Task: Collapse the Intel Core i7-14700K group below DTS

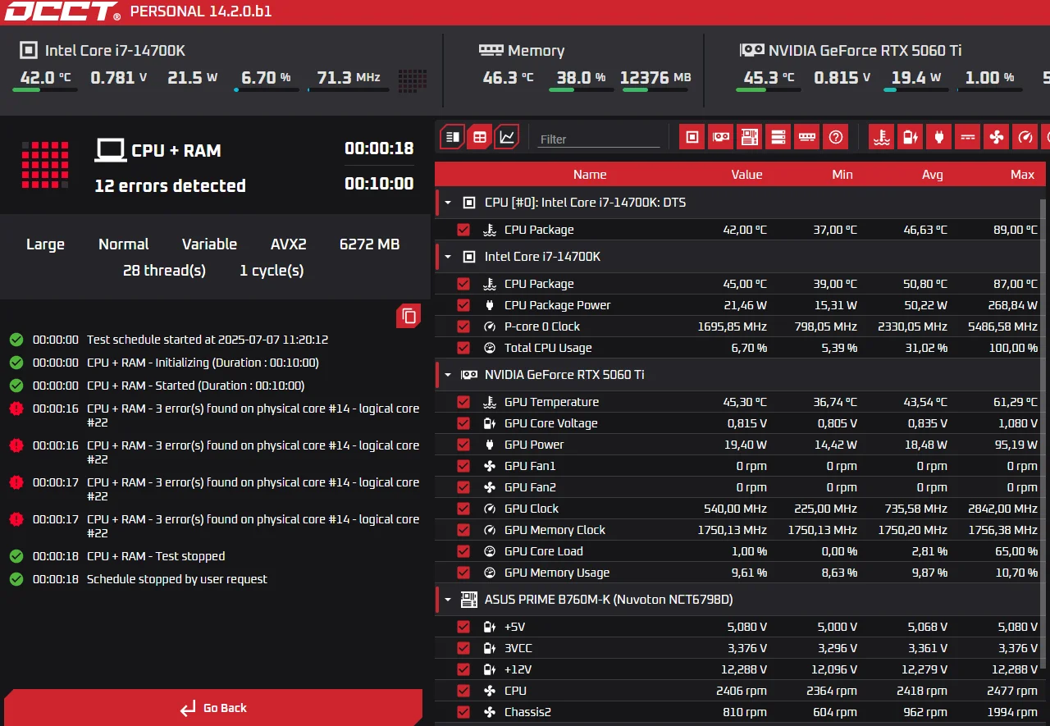Action: pyautogui.click(x=448, y=257)
